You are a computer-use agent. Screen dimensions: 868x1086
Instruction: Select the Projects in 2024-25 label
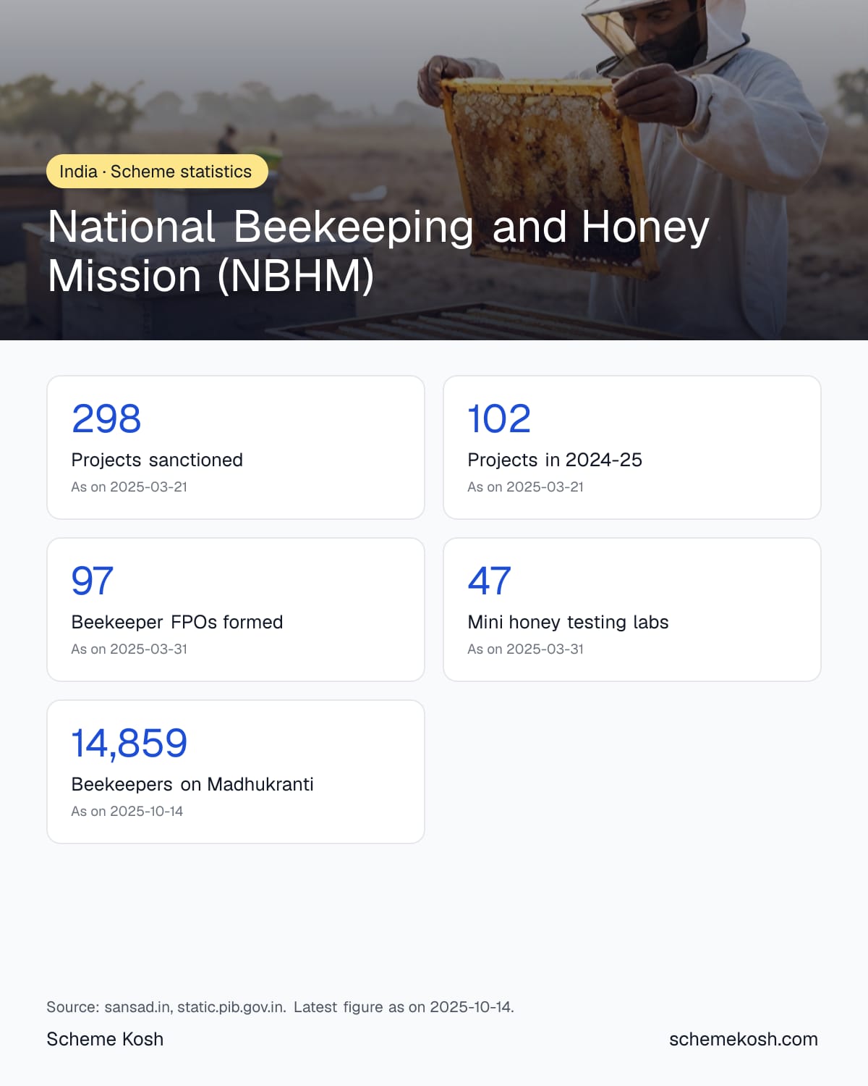[x=555, y=460]
